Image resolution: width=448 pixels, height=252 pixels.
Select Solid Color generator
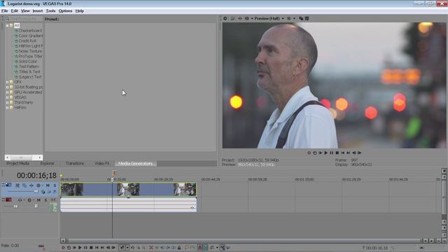coord(28,62)
